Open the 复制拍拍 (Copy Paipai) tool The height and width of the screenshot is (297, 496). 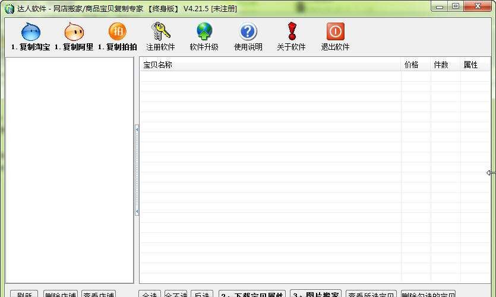pyautogui.click(x=118, y=37)
